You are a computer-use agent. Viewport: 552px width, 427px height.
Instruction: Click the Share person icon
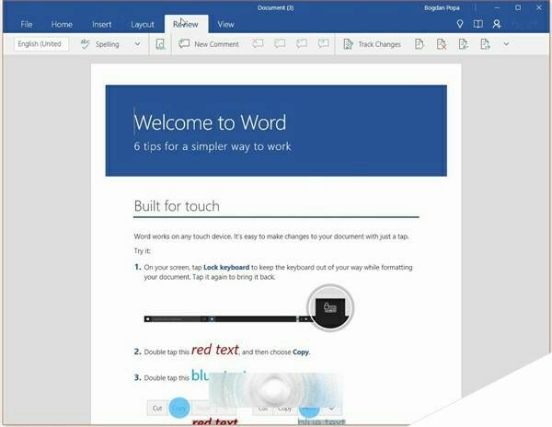coord(497,24)
